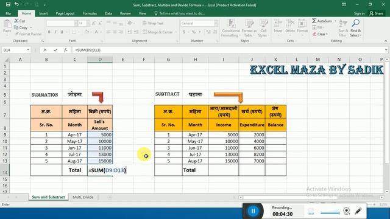This screenshot has height=219, width=390.
Task: Click Format cells icon in Cells group
Action: 302,24
